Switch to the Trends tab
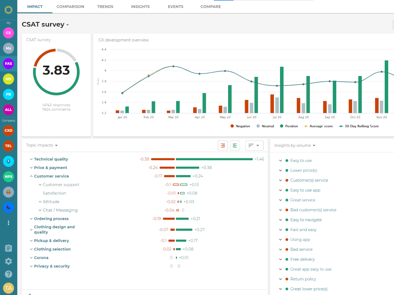The image size is (394, 295). (105, 7)
